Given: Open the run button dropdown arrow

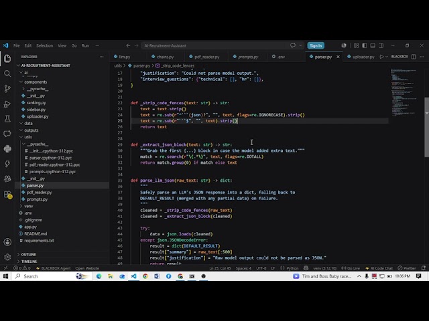Looking at the screenshot, I should 387,57.
